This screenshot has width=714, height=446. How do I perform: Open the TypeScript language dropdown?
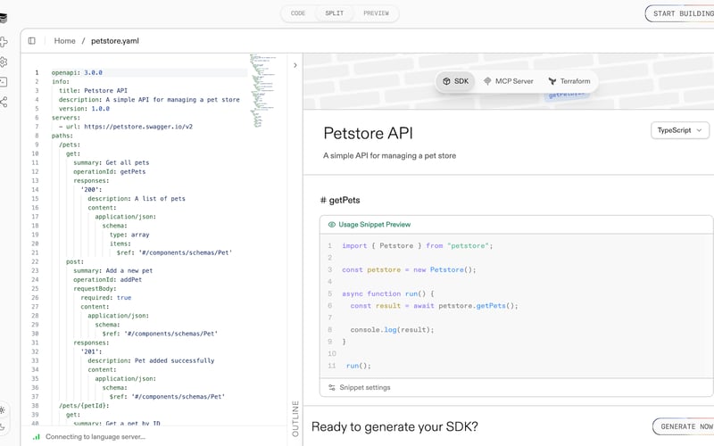pyautogui.click(x=680, y=130)
